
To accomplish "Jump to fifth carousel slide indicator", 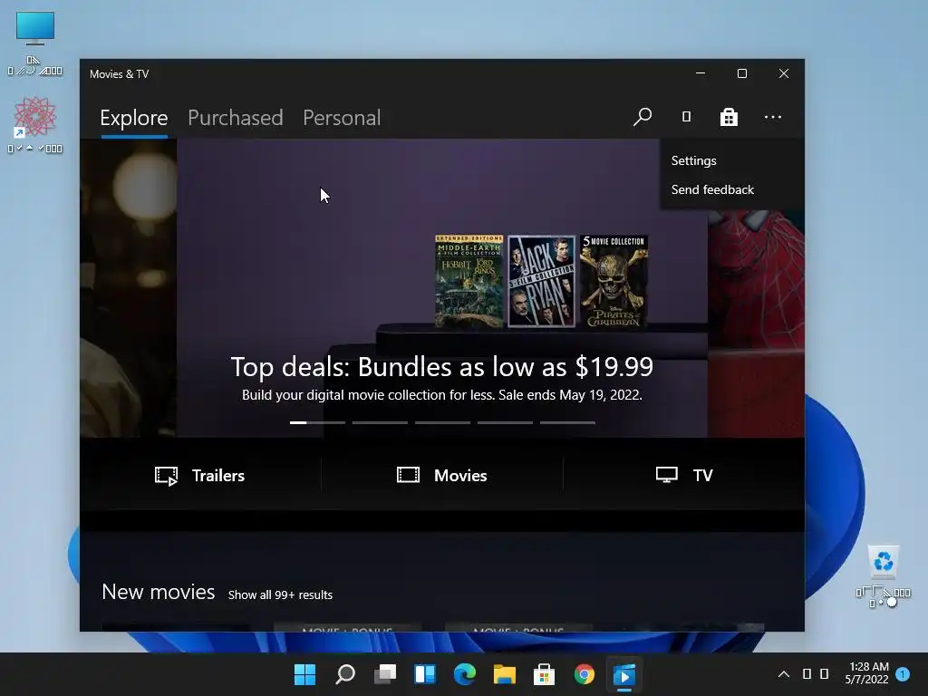I will [x=567, y=422].
